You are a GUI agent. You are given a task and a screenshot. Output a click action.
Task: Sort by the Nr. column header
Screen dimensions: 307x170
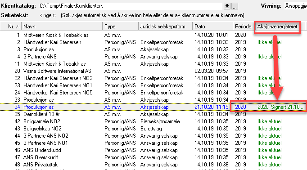click(11, 27)
